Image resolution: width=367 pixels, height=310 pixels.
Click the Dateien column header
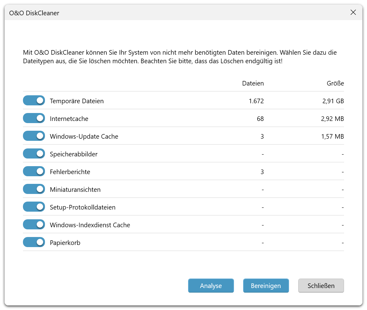pyautogui.click(x=253, y=83)
